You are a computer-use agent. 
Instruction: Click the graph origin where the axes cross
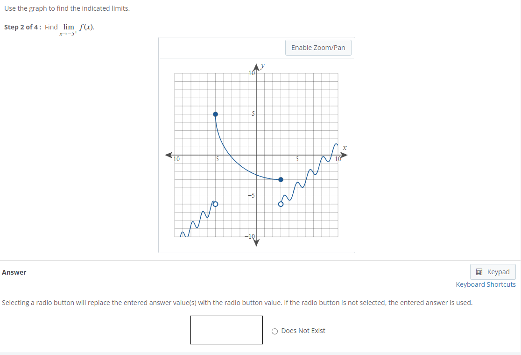coord(256,154)
